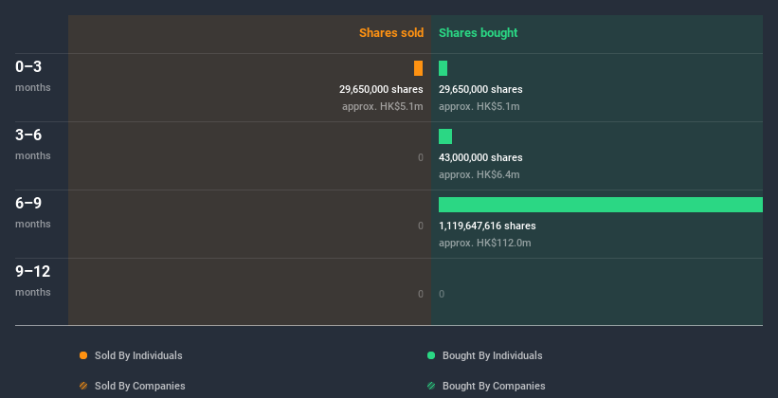This screenshot has height=398, width=778.
Task: Click the Bought By Companies legend label
Action: click(494, 386)
